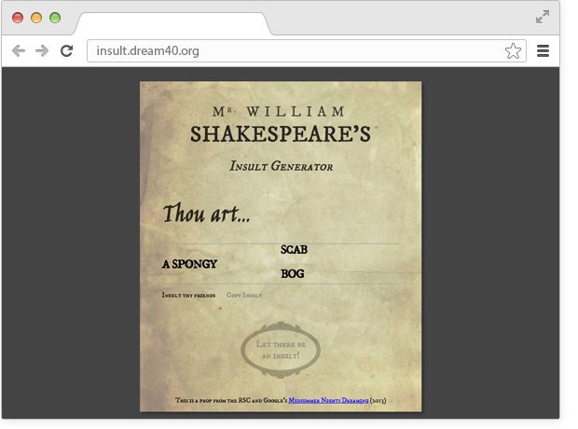Select the blank browser tab
Screen dimensions: 578x429
(x=172, y=21)
